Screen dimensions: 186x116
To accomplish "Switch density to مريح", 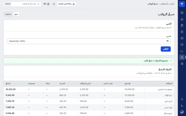I will click(16, 14).
